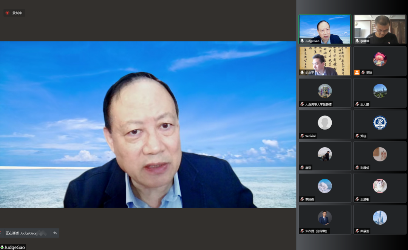Click the skyscraper avatar in the last tile
The width and height of the screenshot is (408, 250).
380,218
